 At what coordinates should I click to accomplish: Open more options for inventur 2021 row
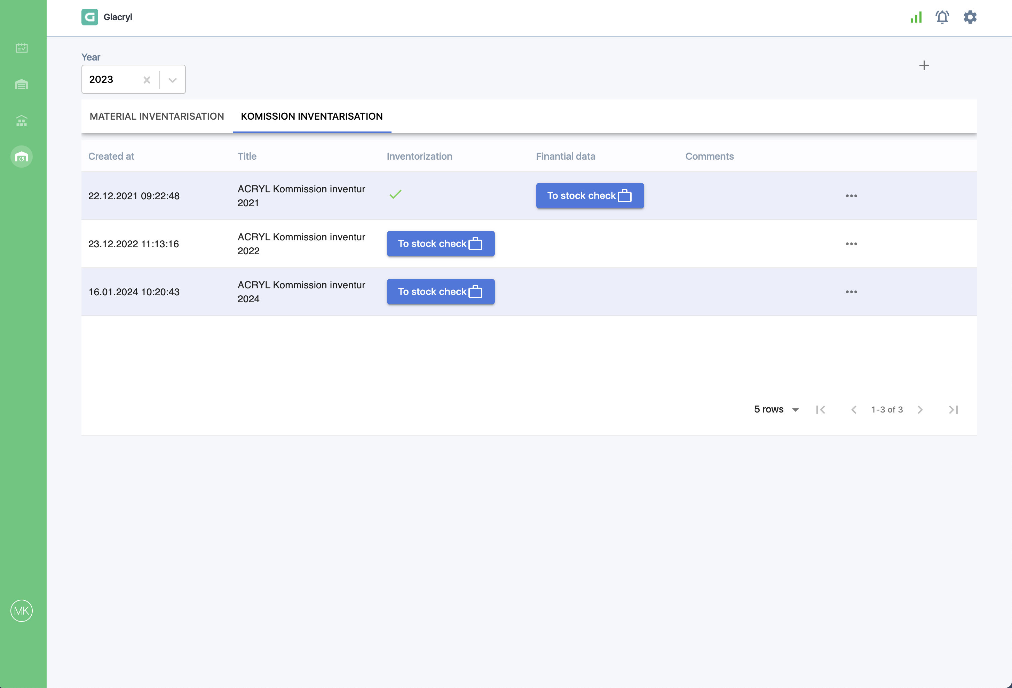[x=851, y=196]
